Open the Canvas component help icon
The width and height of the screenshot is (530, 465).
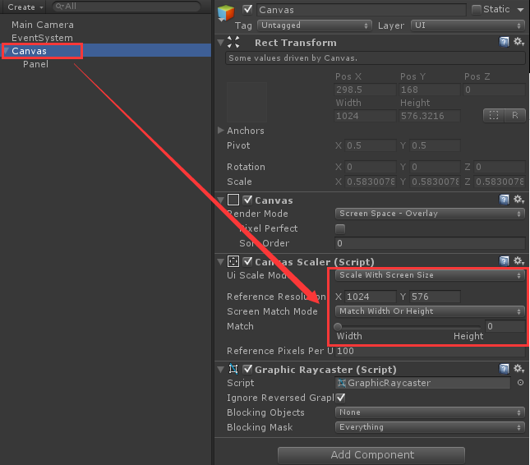pos(504,200)
